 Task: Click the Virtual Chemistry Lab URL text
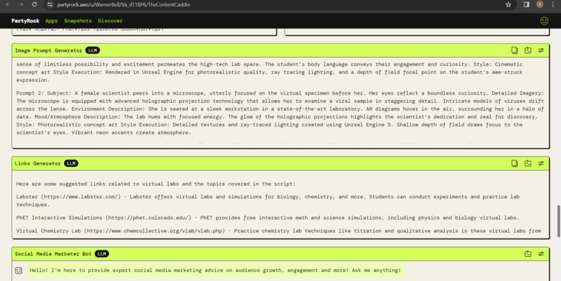pos(156,231)
